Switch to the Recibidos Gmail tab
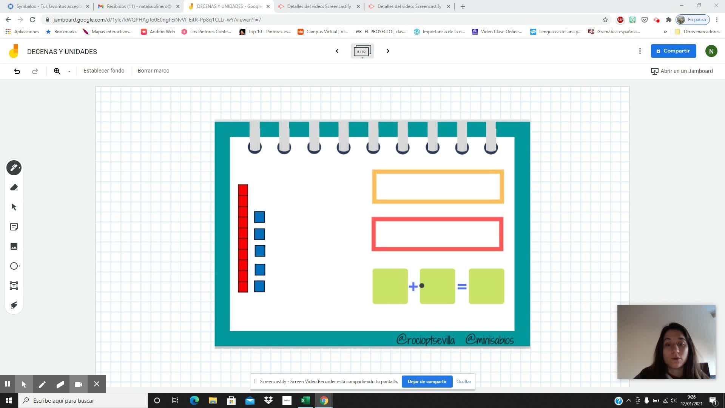725x408 pixels. pyautogui.click(x=138, y=6)
